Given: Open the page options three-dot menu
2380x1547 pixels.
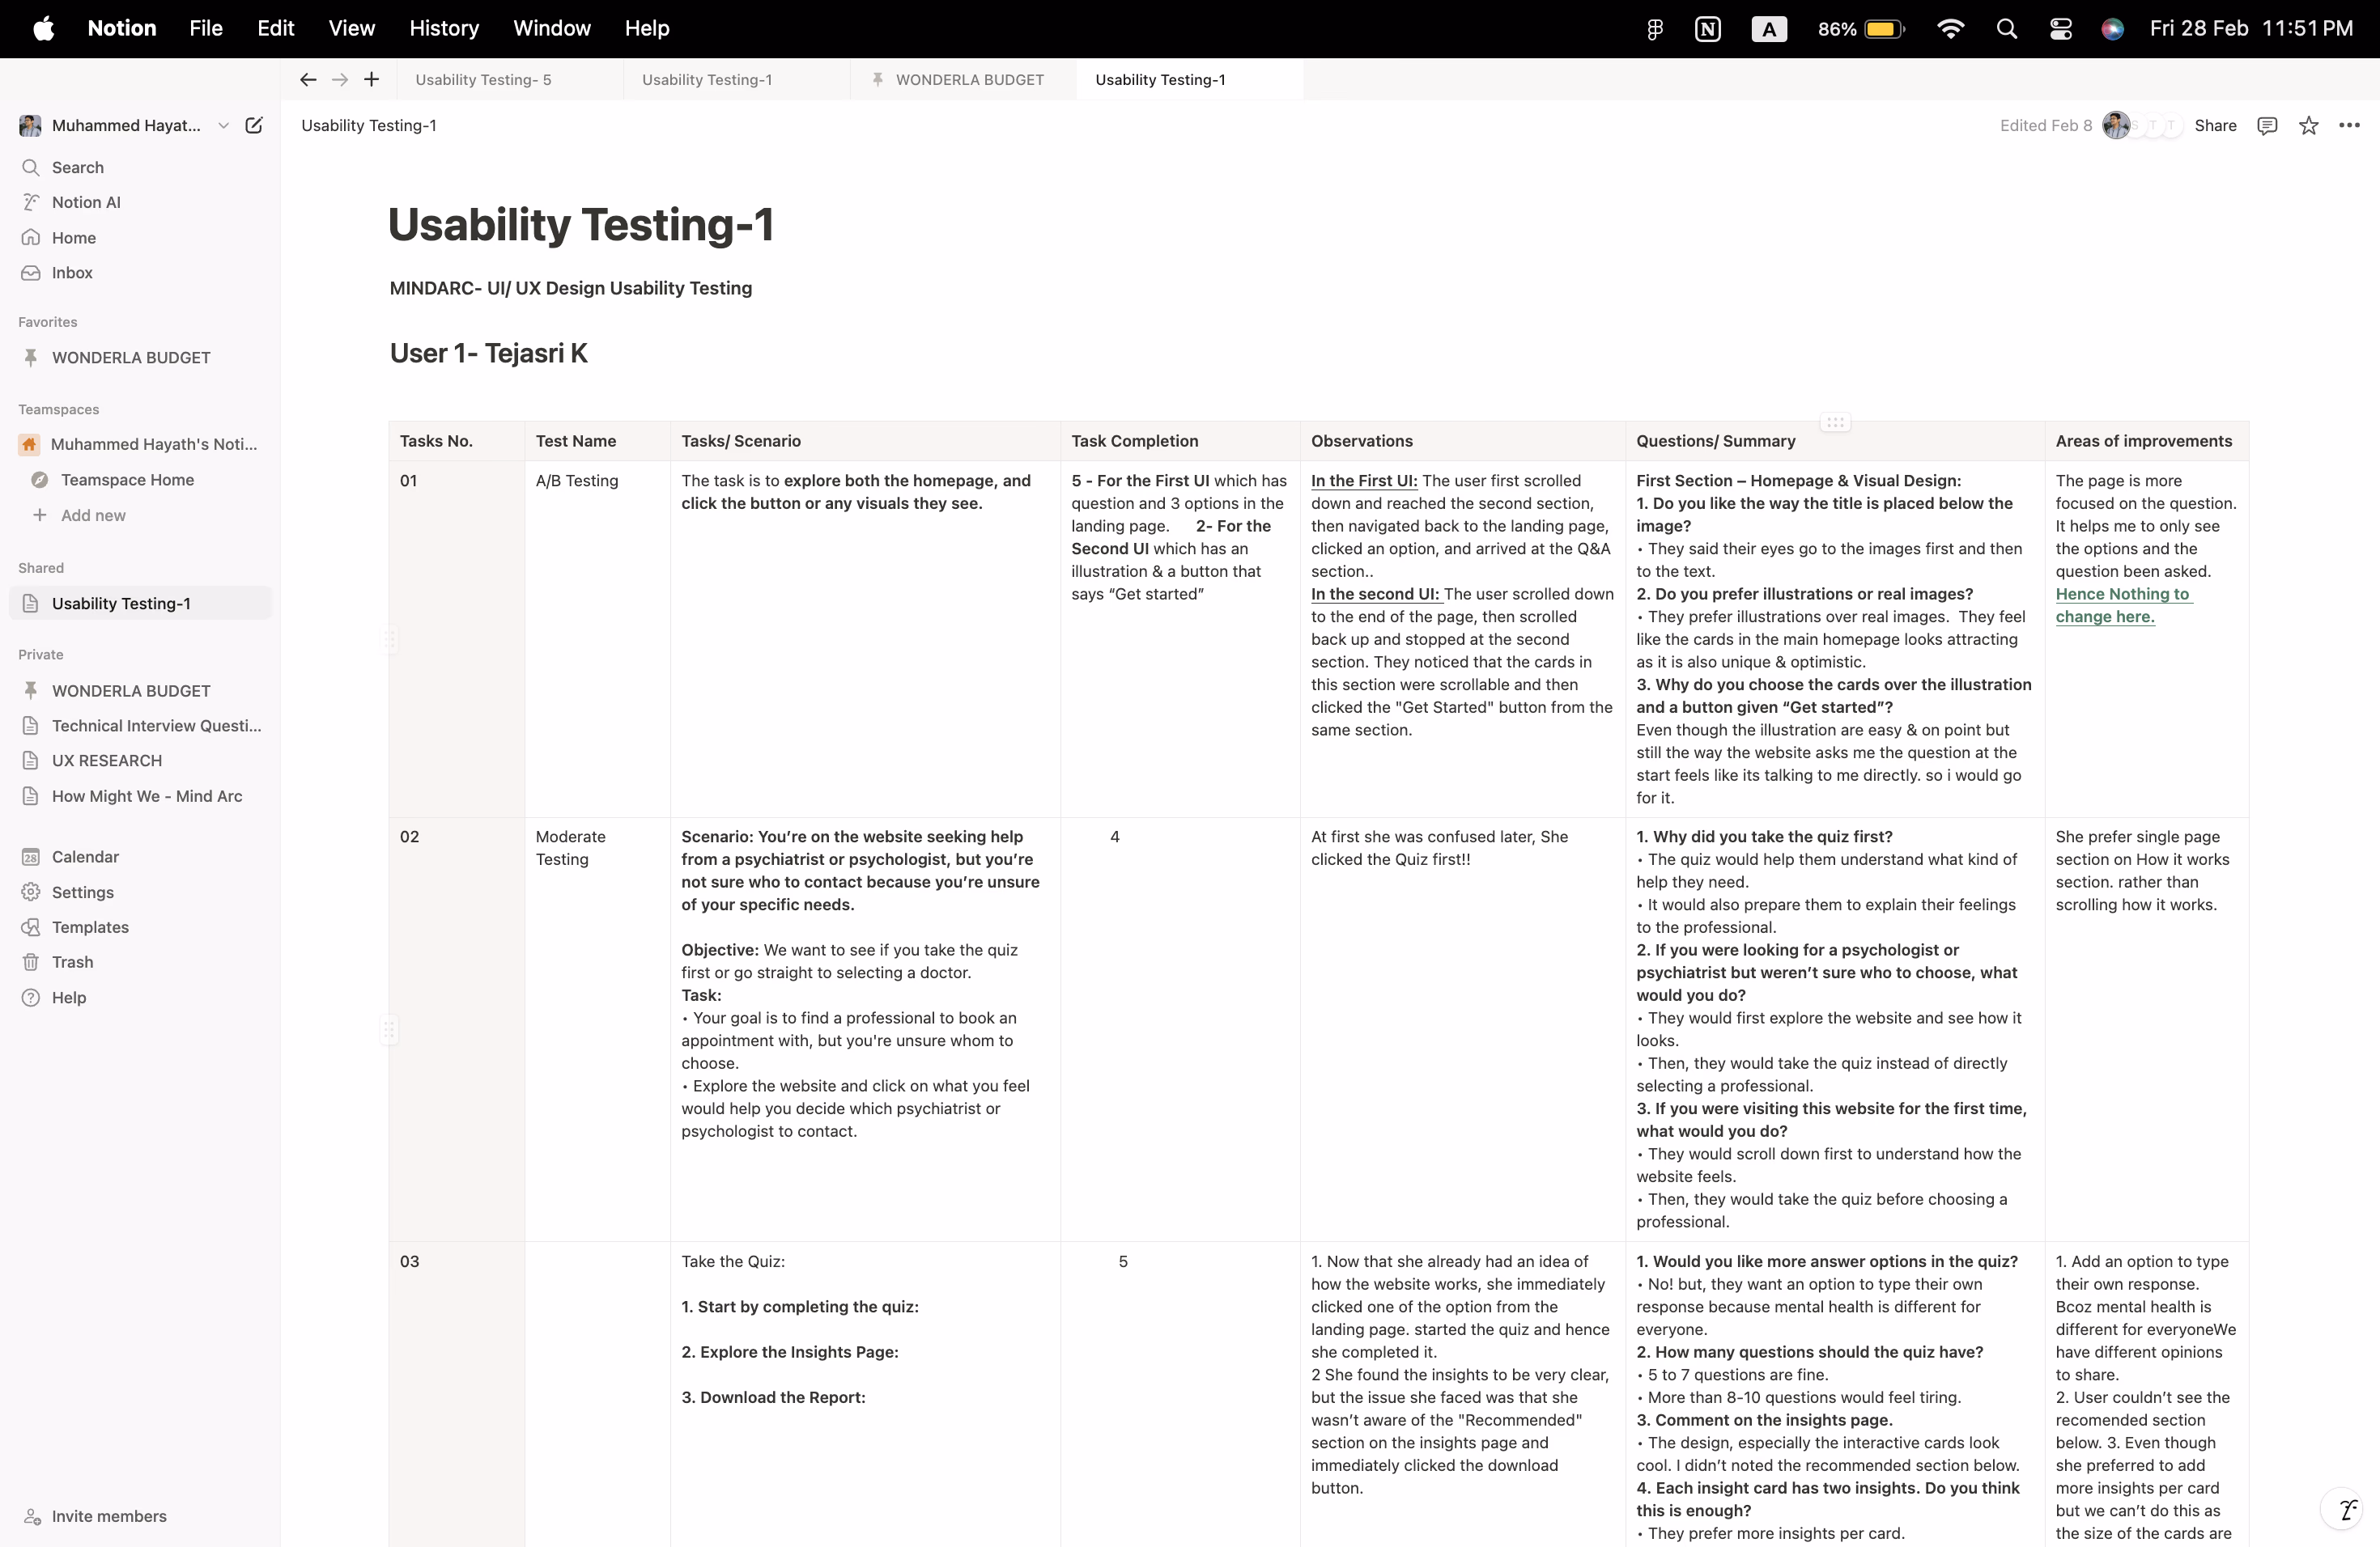Looking at the screenshot, I should pos(2349,125).
